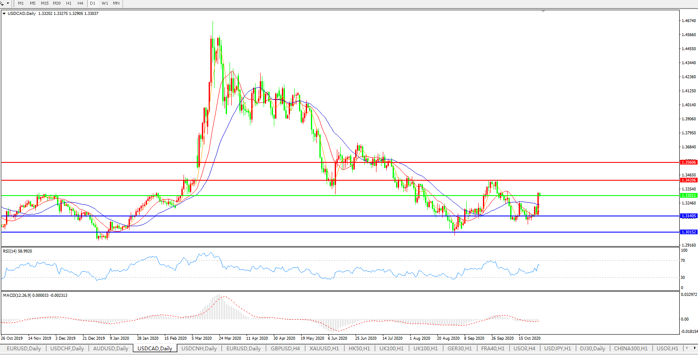Open the dropdown arrow beside the drawing tool
The width and height of the screenshot is (698, 355).
(x=8, y=3)
